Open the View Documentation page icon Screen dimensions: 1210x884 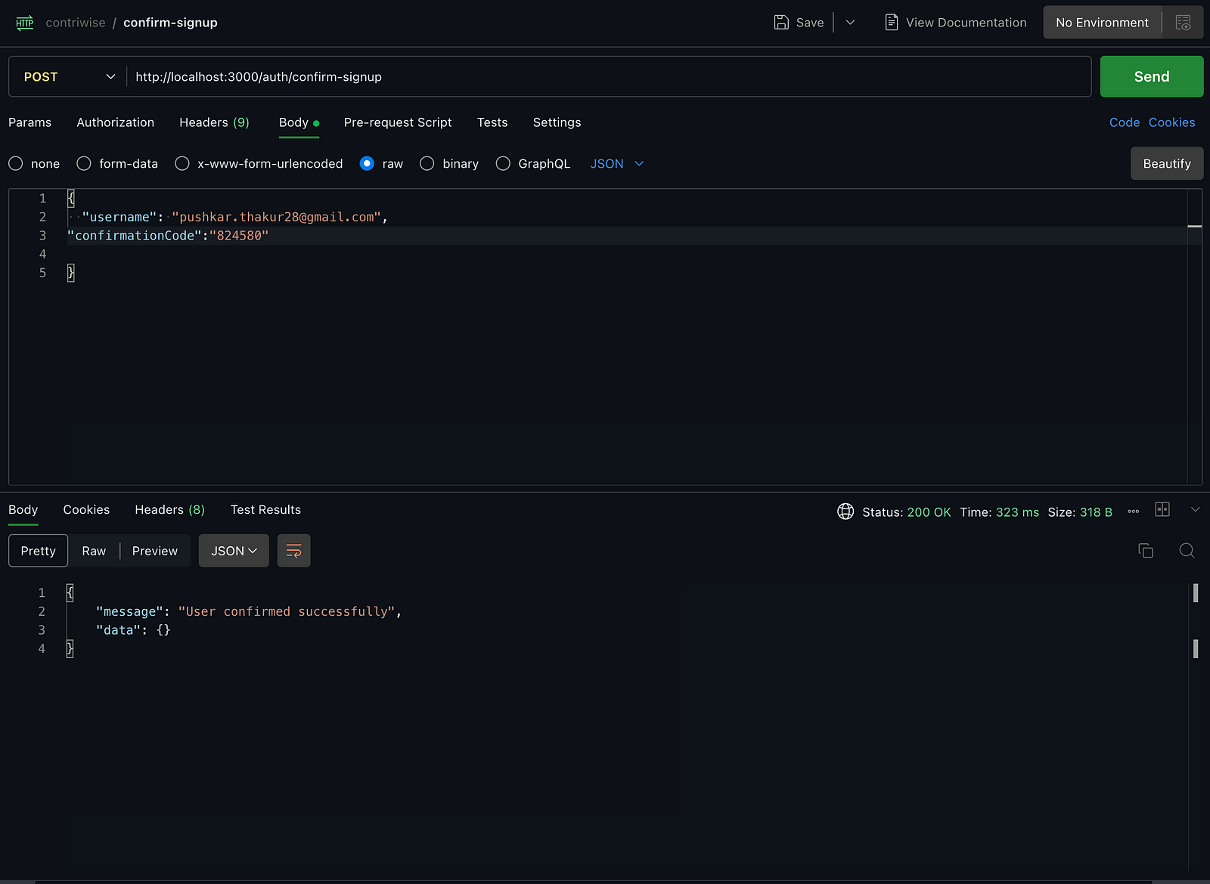coord(892,23)
